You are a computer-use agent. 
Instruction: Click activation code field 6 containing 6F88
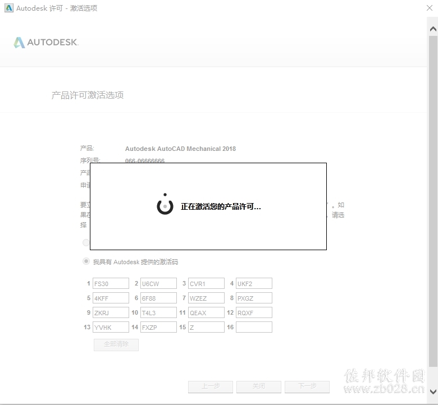[158, 298]
